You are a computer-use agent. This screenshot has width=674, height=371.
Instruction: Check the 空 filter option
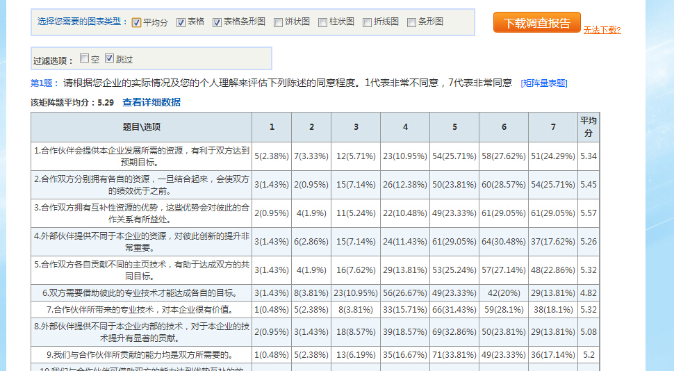pyautogui.click(x=85, y=58)
